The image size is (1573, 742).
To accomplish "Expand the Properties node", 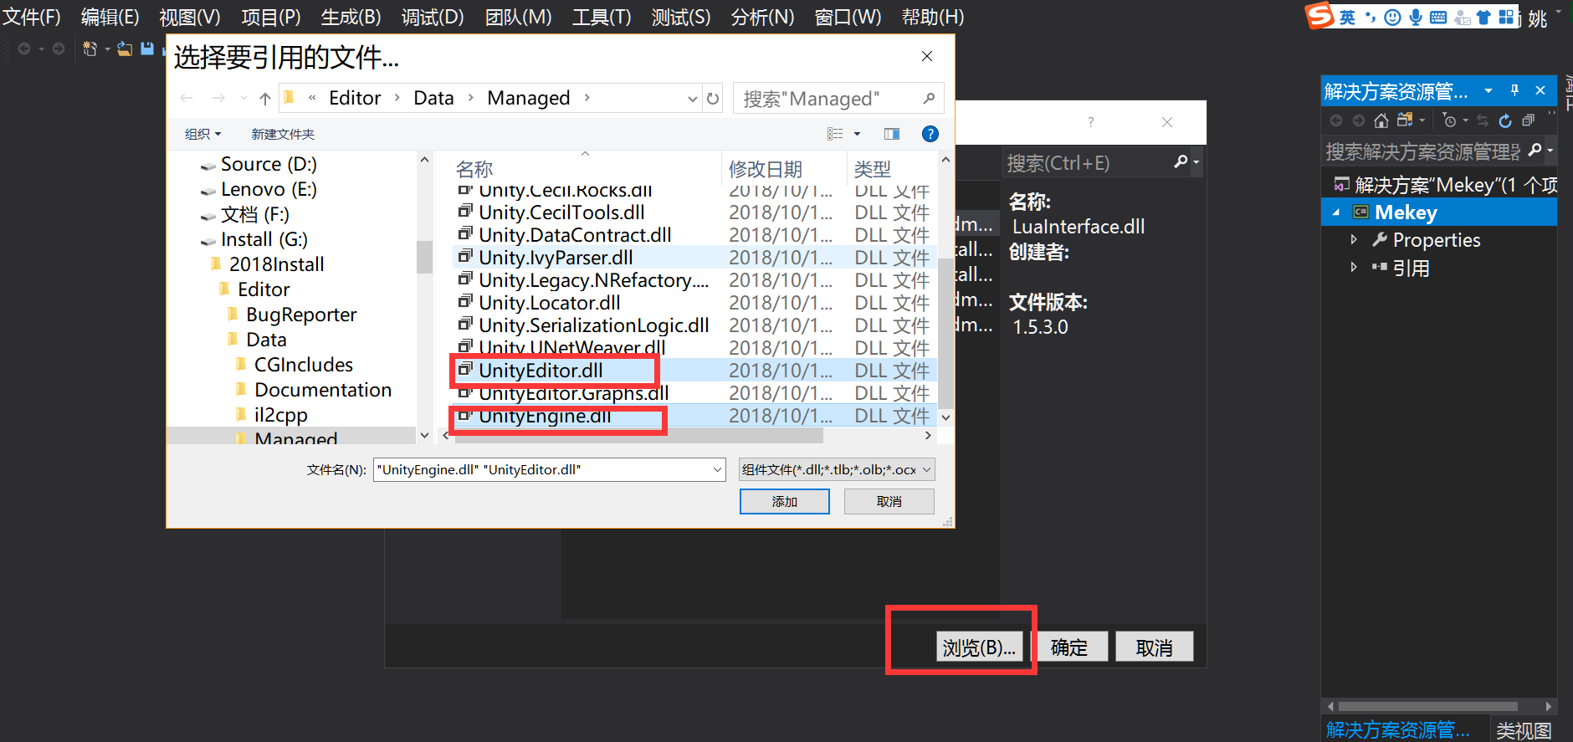I will point(1354,240).
